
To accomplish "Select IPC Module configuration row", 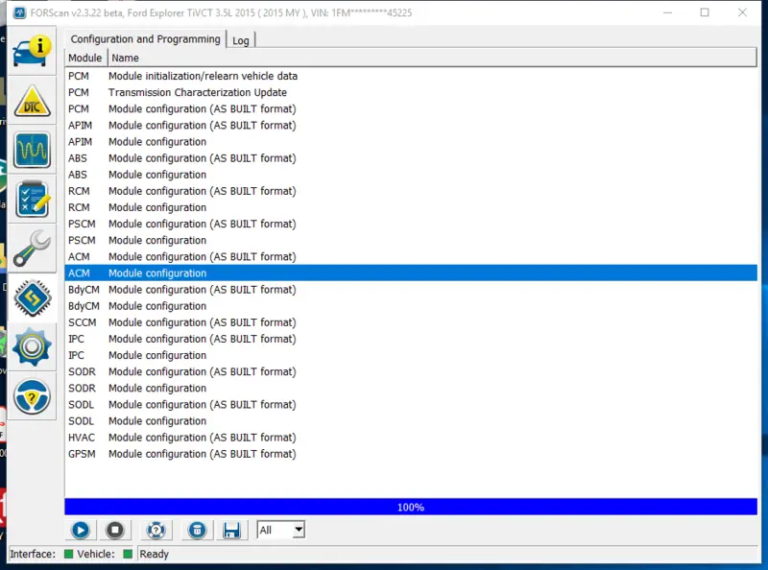I will (411, 355).
